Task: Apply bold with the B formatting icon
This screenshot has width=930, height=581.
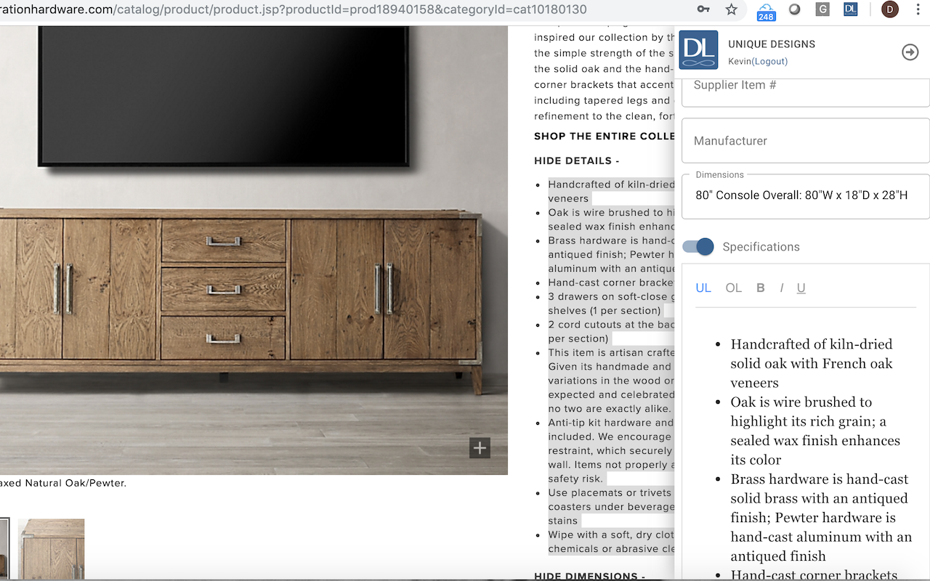Action: tap(760, 288)
